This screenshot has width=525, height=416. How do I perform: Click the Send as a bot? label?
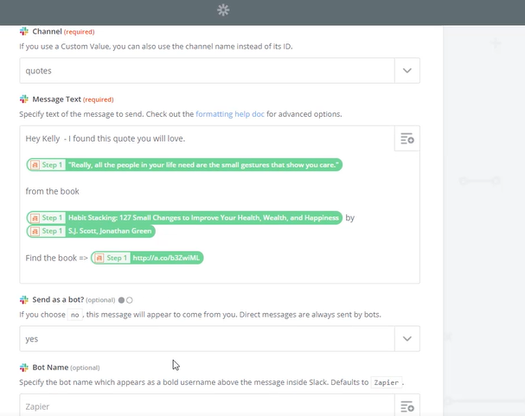[x=58, y=300]
